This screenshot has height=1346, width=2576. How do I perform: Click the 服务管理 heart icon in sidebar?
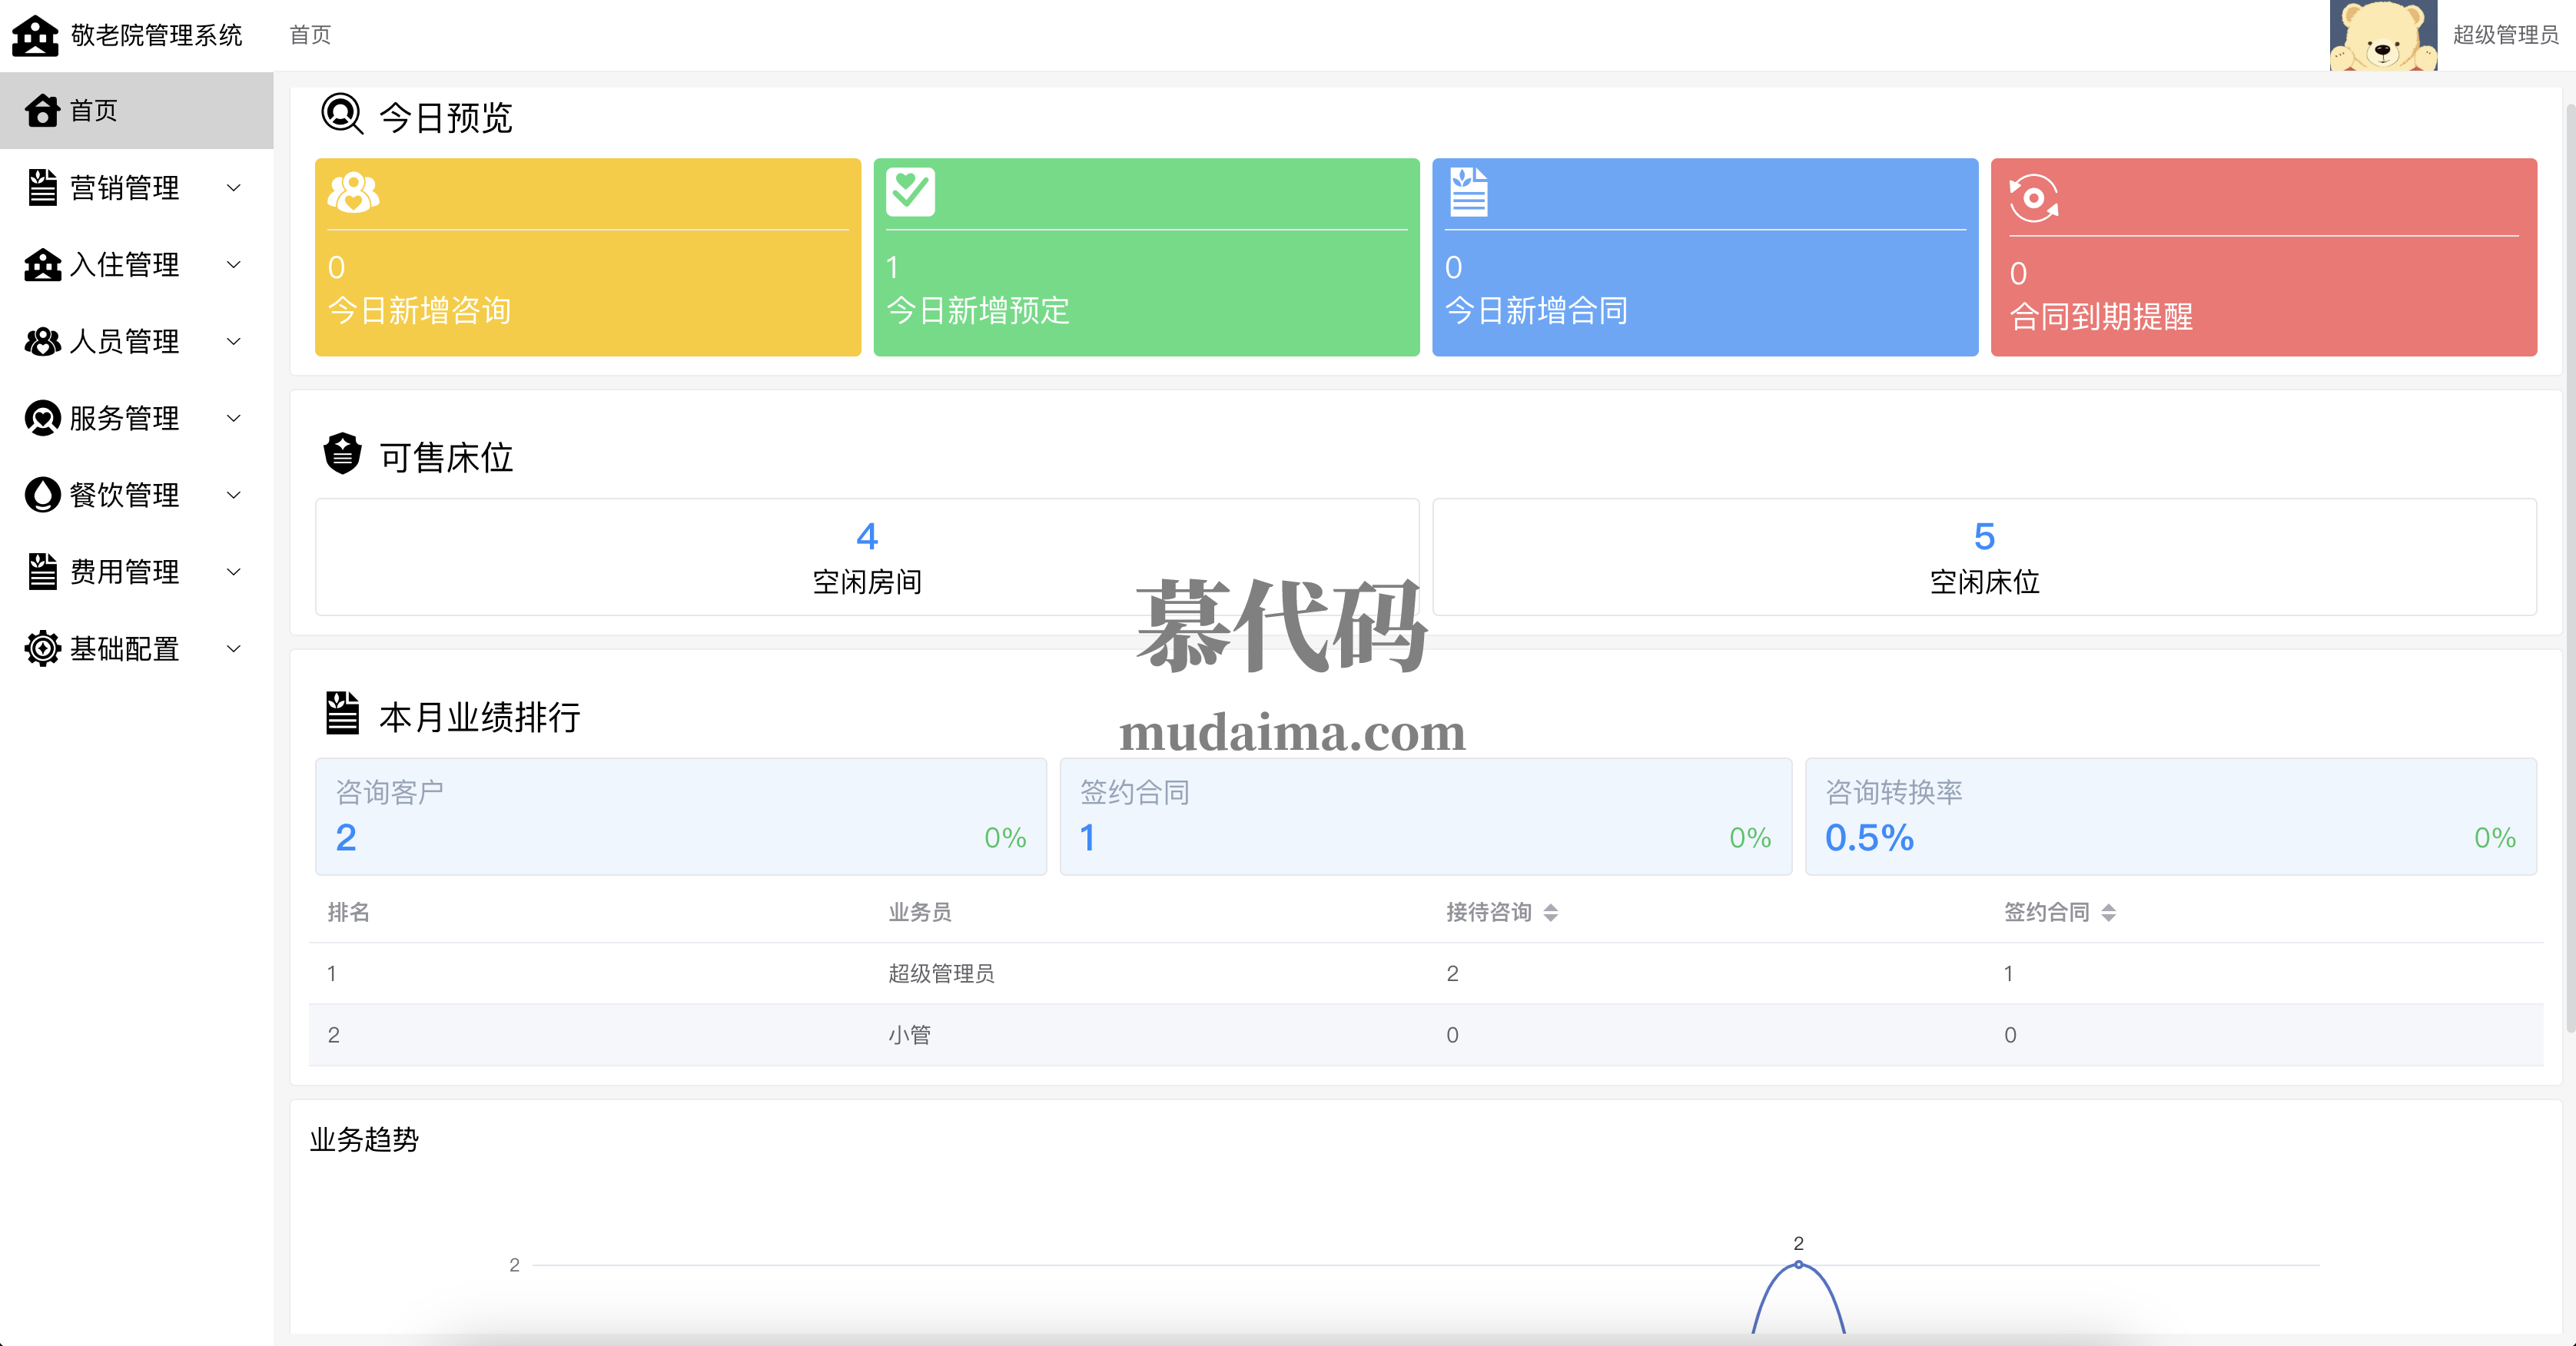point(42,418)
